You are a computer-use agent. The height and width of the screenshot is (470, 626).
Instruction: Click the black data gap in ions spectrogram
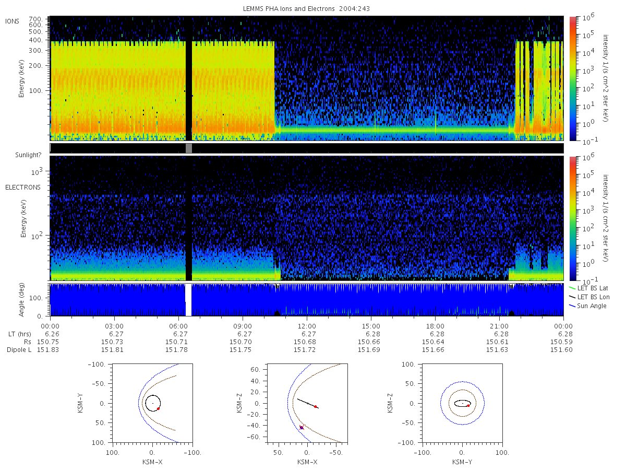tap(189, 78)
